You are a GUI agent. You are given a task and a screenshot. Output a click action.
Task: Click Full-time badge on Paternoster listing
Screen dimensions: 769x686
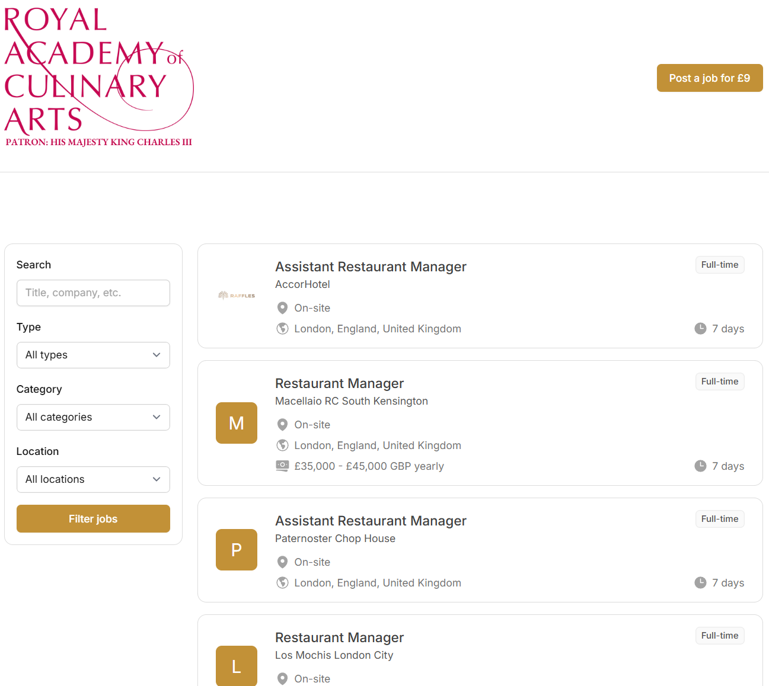coord(720,519)
